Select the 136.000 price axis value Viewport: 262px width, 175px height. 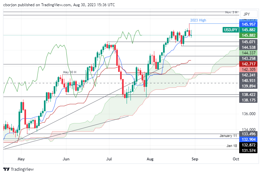point(249,114)
